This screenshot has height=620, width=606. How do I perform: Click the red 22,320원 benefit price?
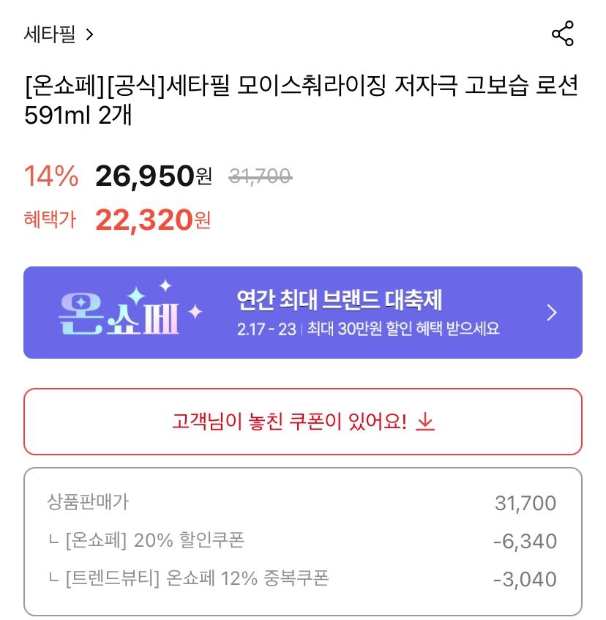click(x=153, y=220)
